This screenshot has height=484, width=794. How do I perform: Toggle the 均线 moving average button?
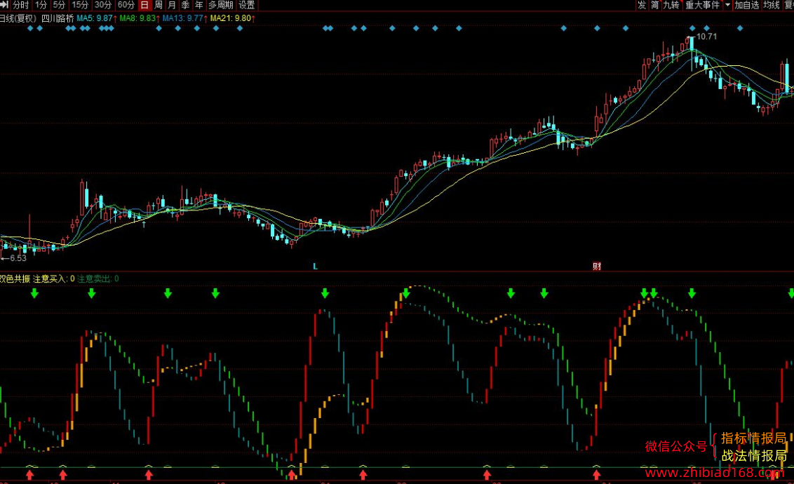(x=772, y=5)
